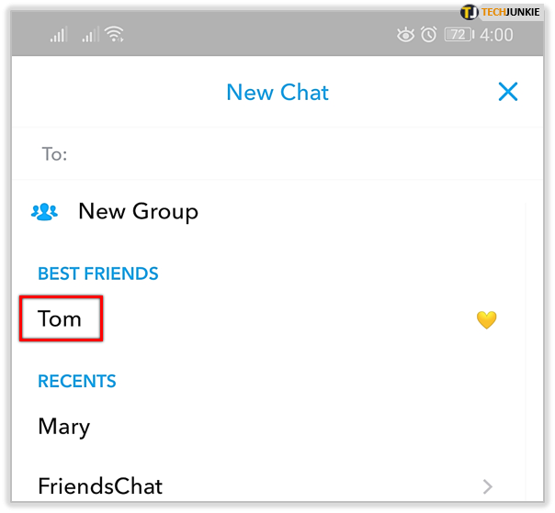This screenshot has width=555, height=513.
Task: Select Mary from Recents
Action: 63,427
